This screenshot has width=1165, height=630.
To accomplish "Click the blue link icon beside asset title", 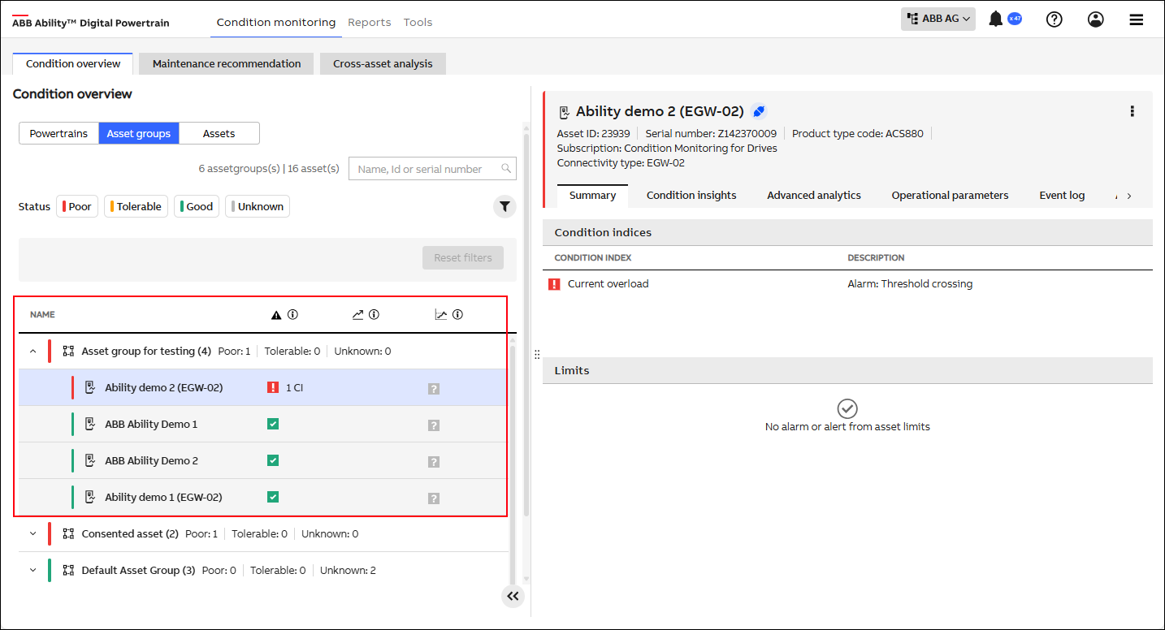I will [759, 111].
